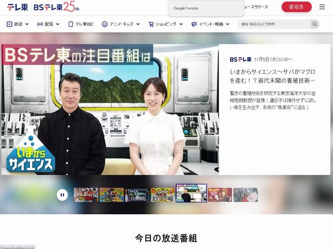Screen dimensions: 333x249
Task: Expand the 放送 dropdown chevron
Action: [27, 24]
